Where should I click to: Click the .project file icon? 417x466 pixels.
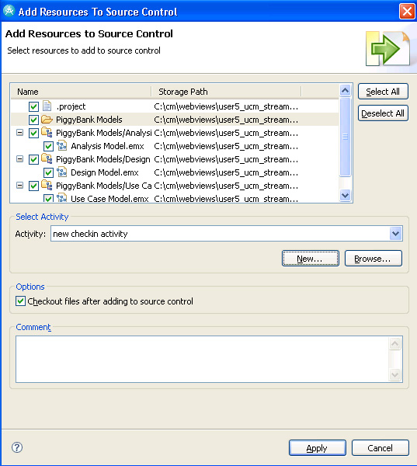click(x=47, y=106)
